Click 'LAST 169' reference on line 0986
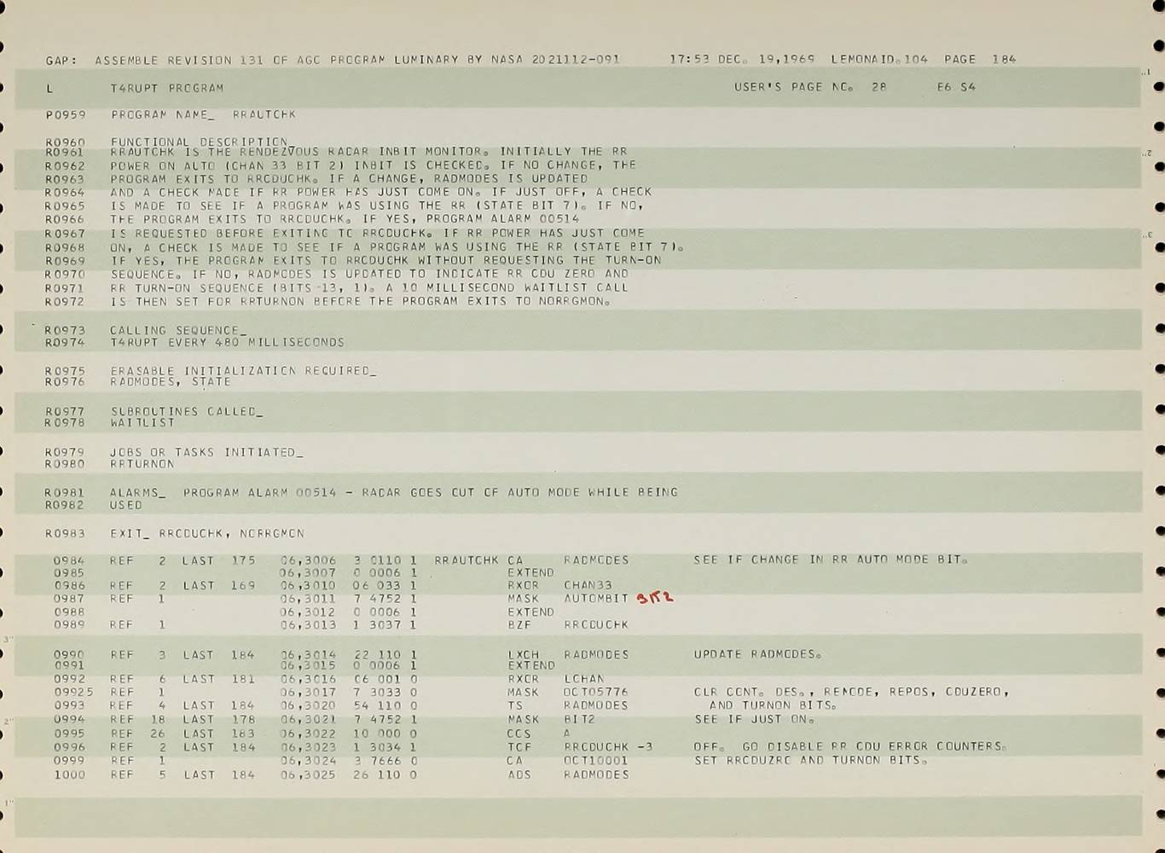Screen dimensions: 1165x853 click(x=218, y=586)
